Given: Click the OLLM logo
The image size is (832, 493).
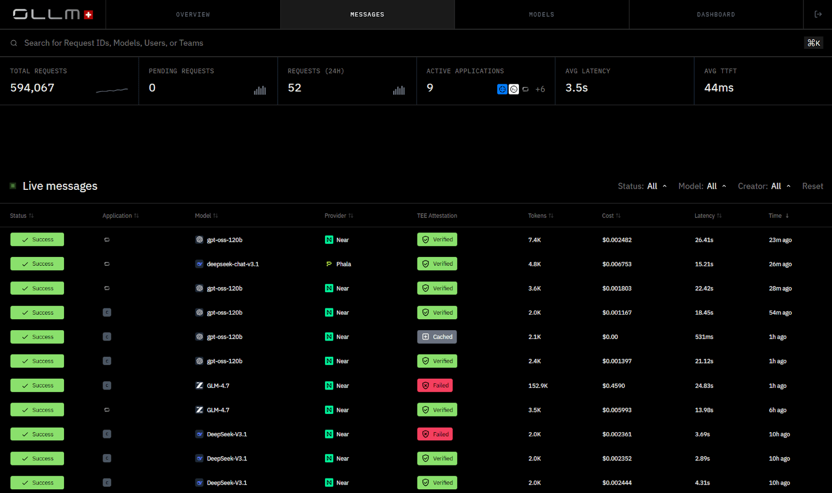Looking at the screenshot, I should tap(53, 15).
